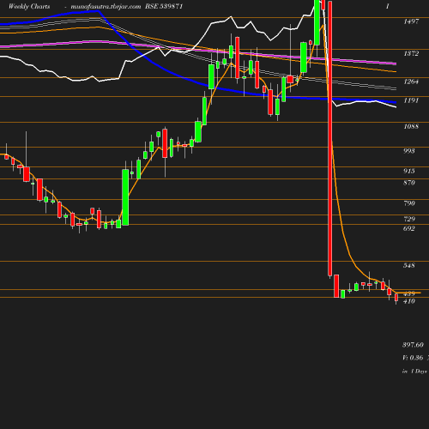The width and height of the screenshot is (429, 429).
Task: Click the "BSE 539871" symbol label
Action: pos(164,6)
